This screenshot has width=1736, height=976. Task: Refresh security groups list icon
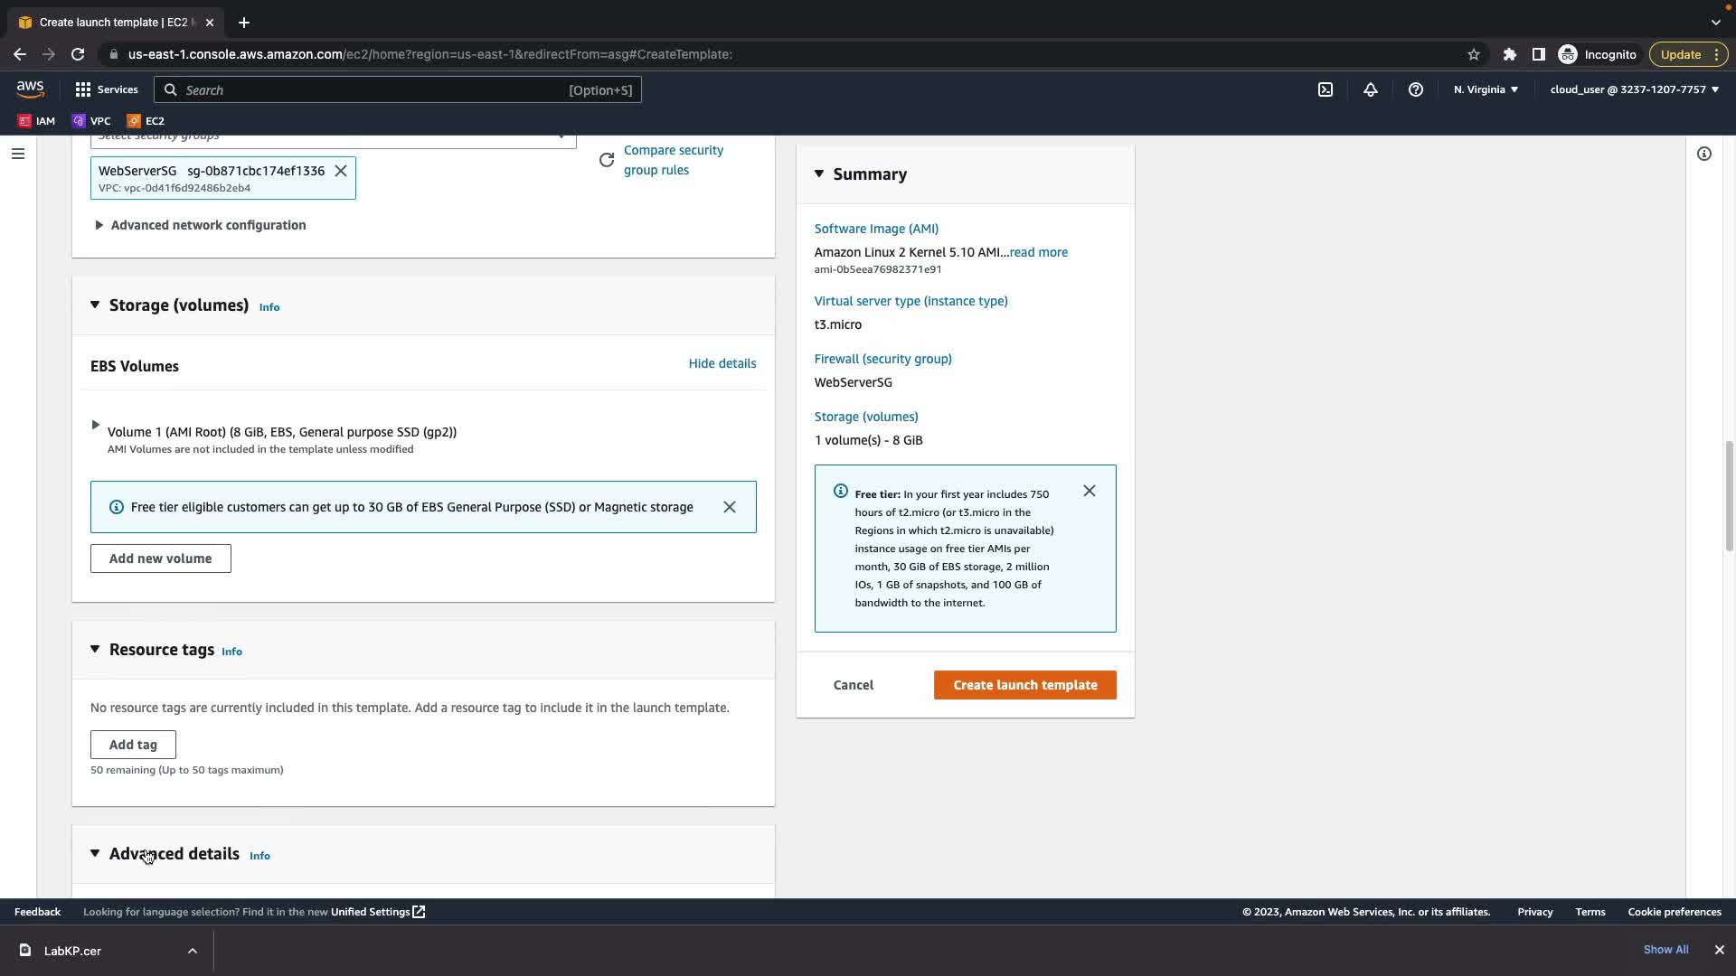pos(607,160)
